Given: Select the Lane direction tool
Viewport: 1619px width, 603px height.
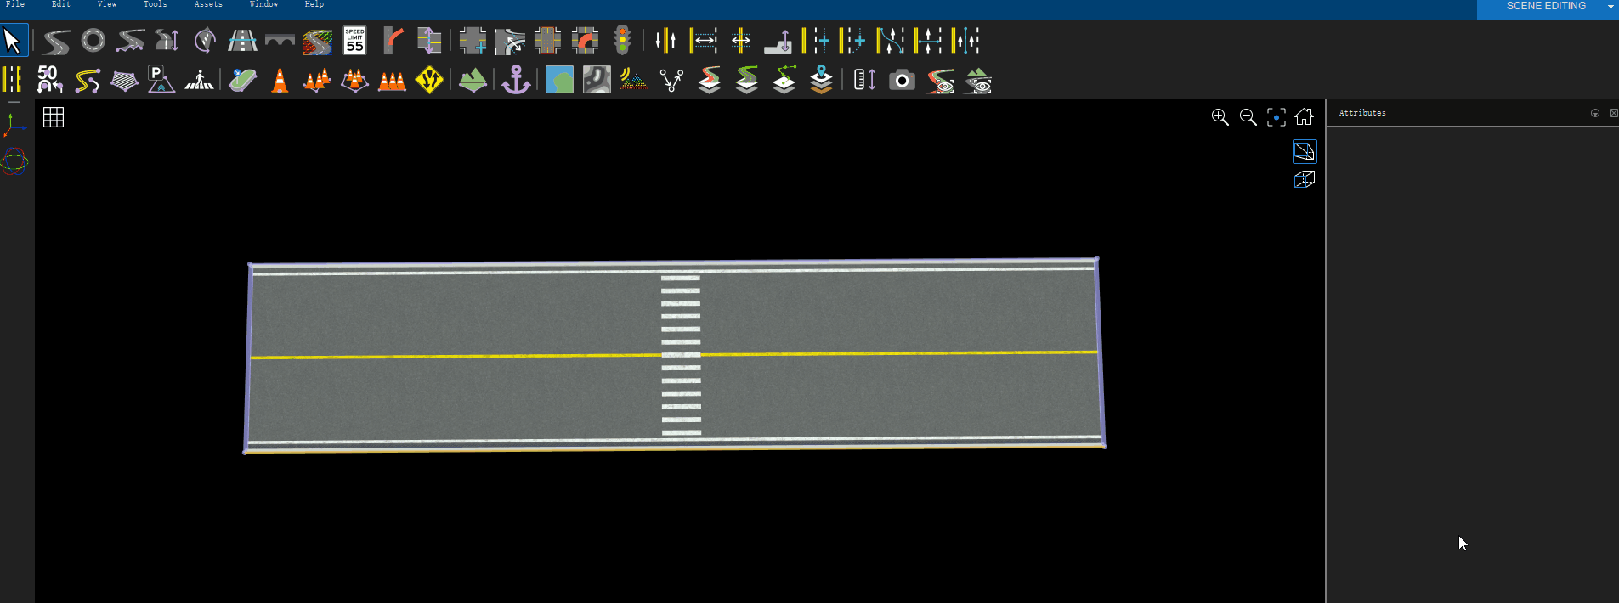Looking at the screenshot, I should [665, 41].
